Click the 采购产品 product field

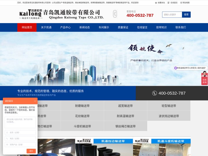pos(20,145)
